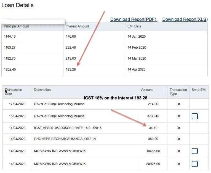Image resolution: width=211 pixels, height=173 pixels.
Task: Click EMI date 14 Apr 2020
Action: click(137, 69)
